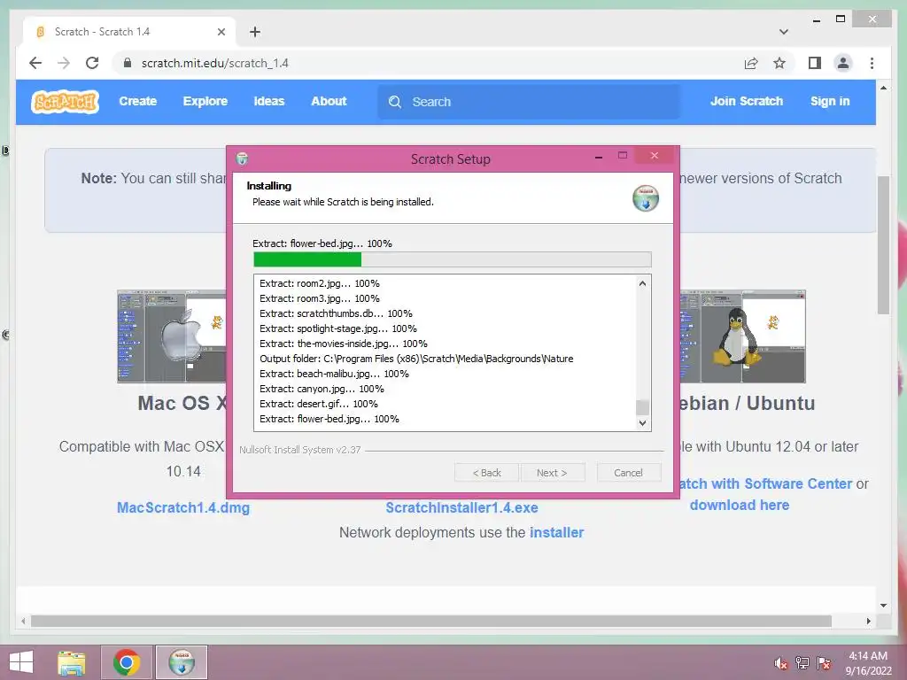
Task: Open the About menu item
Action: point(329,101)
